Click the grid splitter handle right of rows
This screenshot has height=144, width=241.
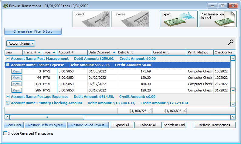coord(233,90)
